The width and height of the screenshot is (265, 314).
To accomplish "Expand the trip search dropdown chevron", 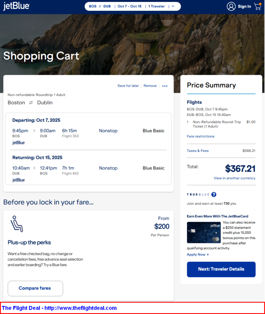I will [x=173, y=6].
